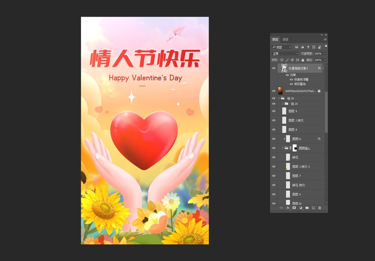Open the 填充 fill dropdown arrow
The image size is (375, 261).
(x=325, y=60)
